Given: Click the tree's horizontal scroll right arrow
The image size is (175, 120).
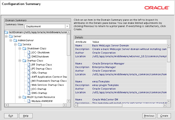Looking at the screenshot, I should (x=65, y=105).
